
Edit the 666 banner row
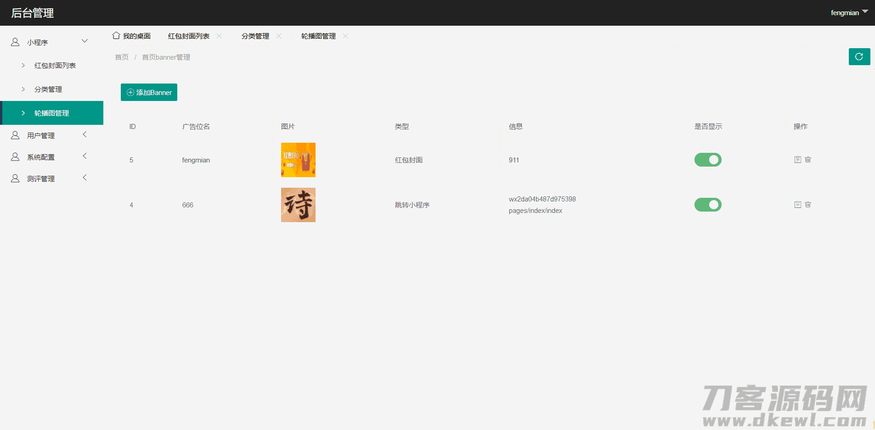coord(798,205)
